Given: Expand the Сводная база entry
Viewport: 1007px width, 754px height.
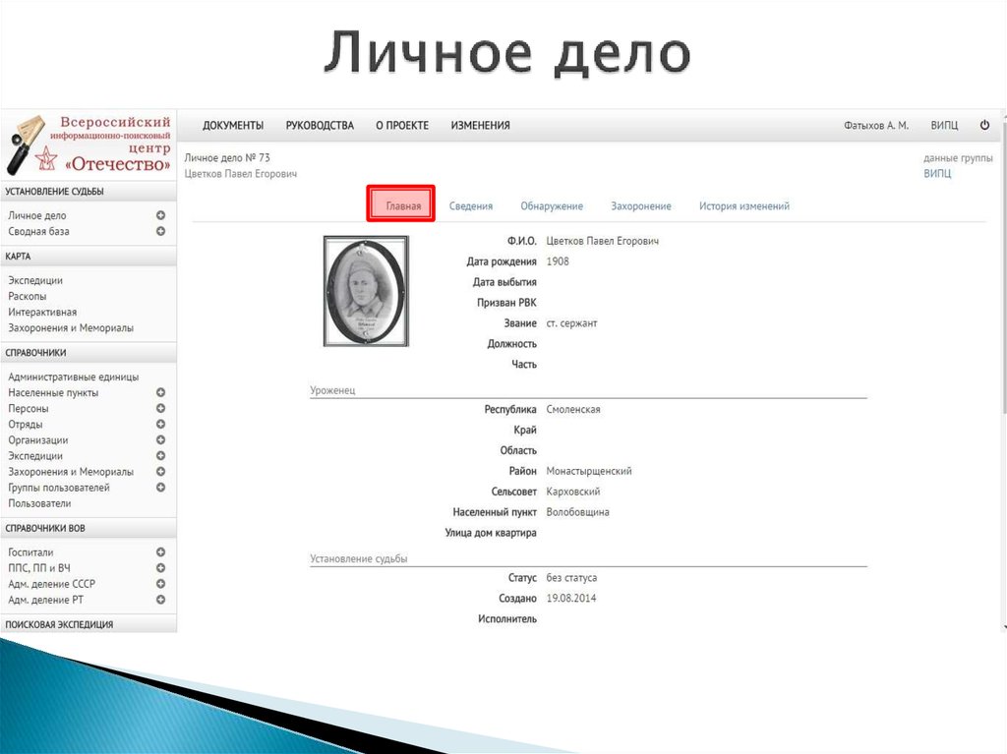Looking at the screenshot, I should point(159,231).
